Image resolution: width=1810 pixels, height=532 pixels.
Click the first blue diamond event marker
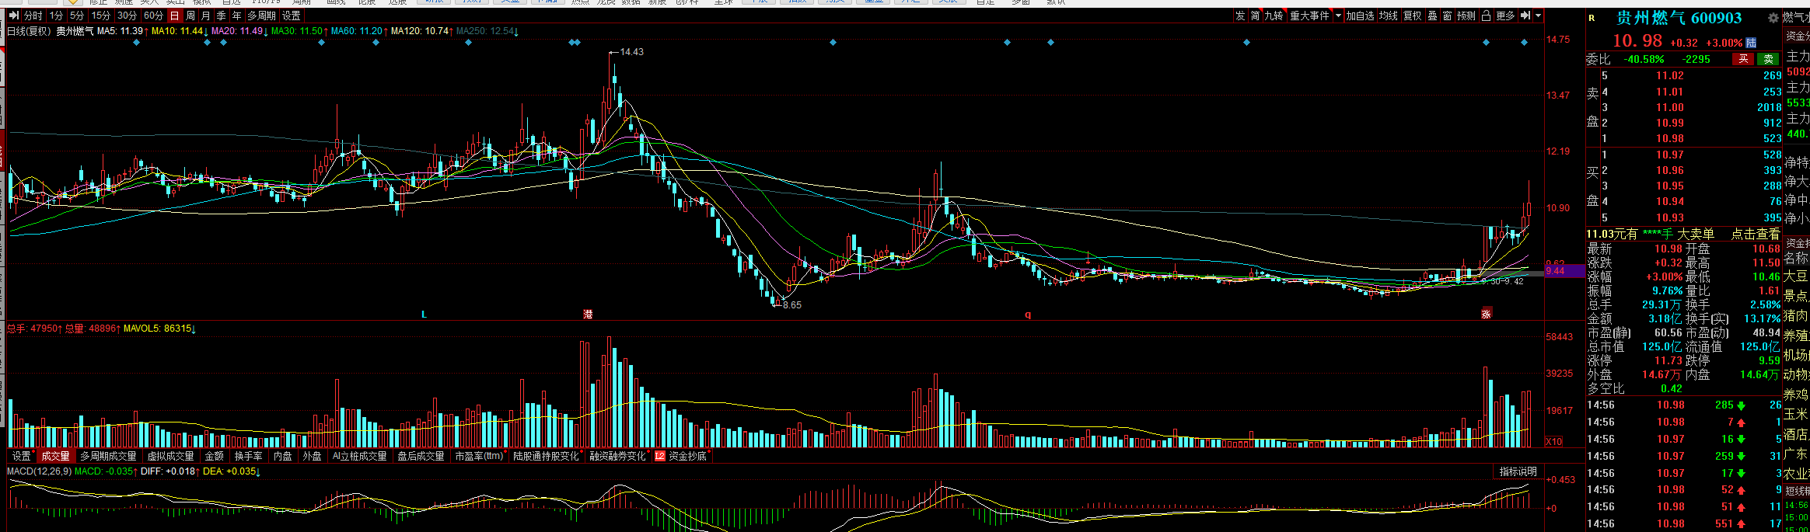point(136,42)
